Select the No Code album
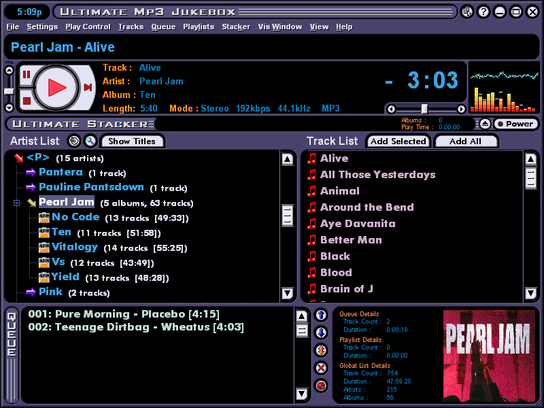This screenshot has height=408, width=544. tap(75, 217)
